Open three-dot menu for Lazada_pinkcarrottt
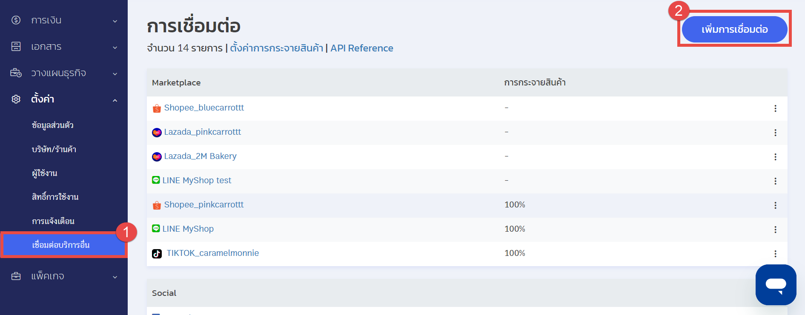Screen dimensions: 805x315 click(x=775, y=133)
